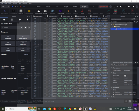Open the Toolbox recent clock tab
Viewport: 139px width, 111px height.
coord(20,19)
